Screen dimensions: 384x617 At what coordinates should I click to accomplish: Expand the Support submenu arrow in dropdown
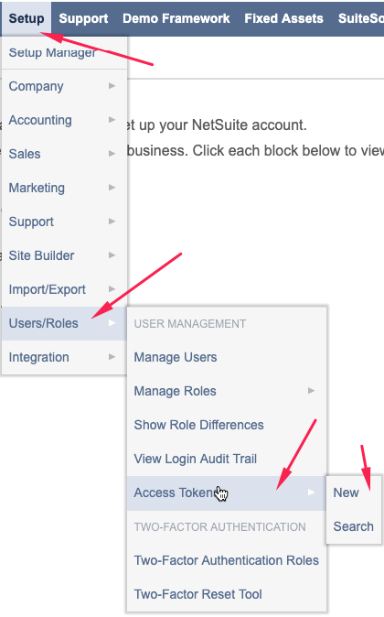[x=112, y=222]
